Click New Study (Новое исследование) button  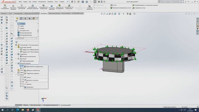5,7
